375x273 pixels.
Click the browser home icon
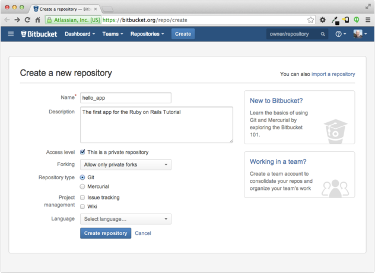click(x=37, y=20)
